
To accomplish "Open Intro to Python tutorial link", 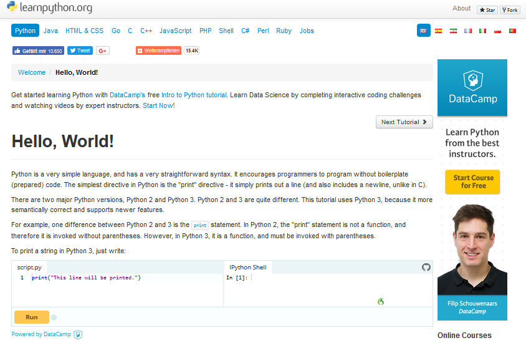I will click(194, 95).
